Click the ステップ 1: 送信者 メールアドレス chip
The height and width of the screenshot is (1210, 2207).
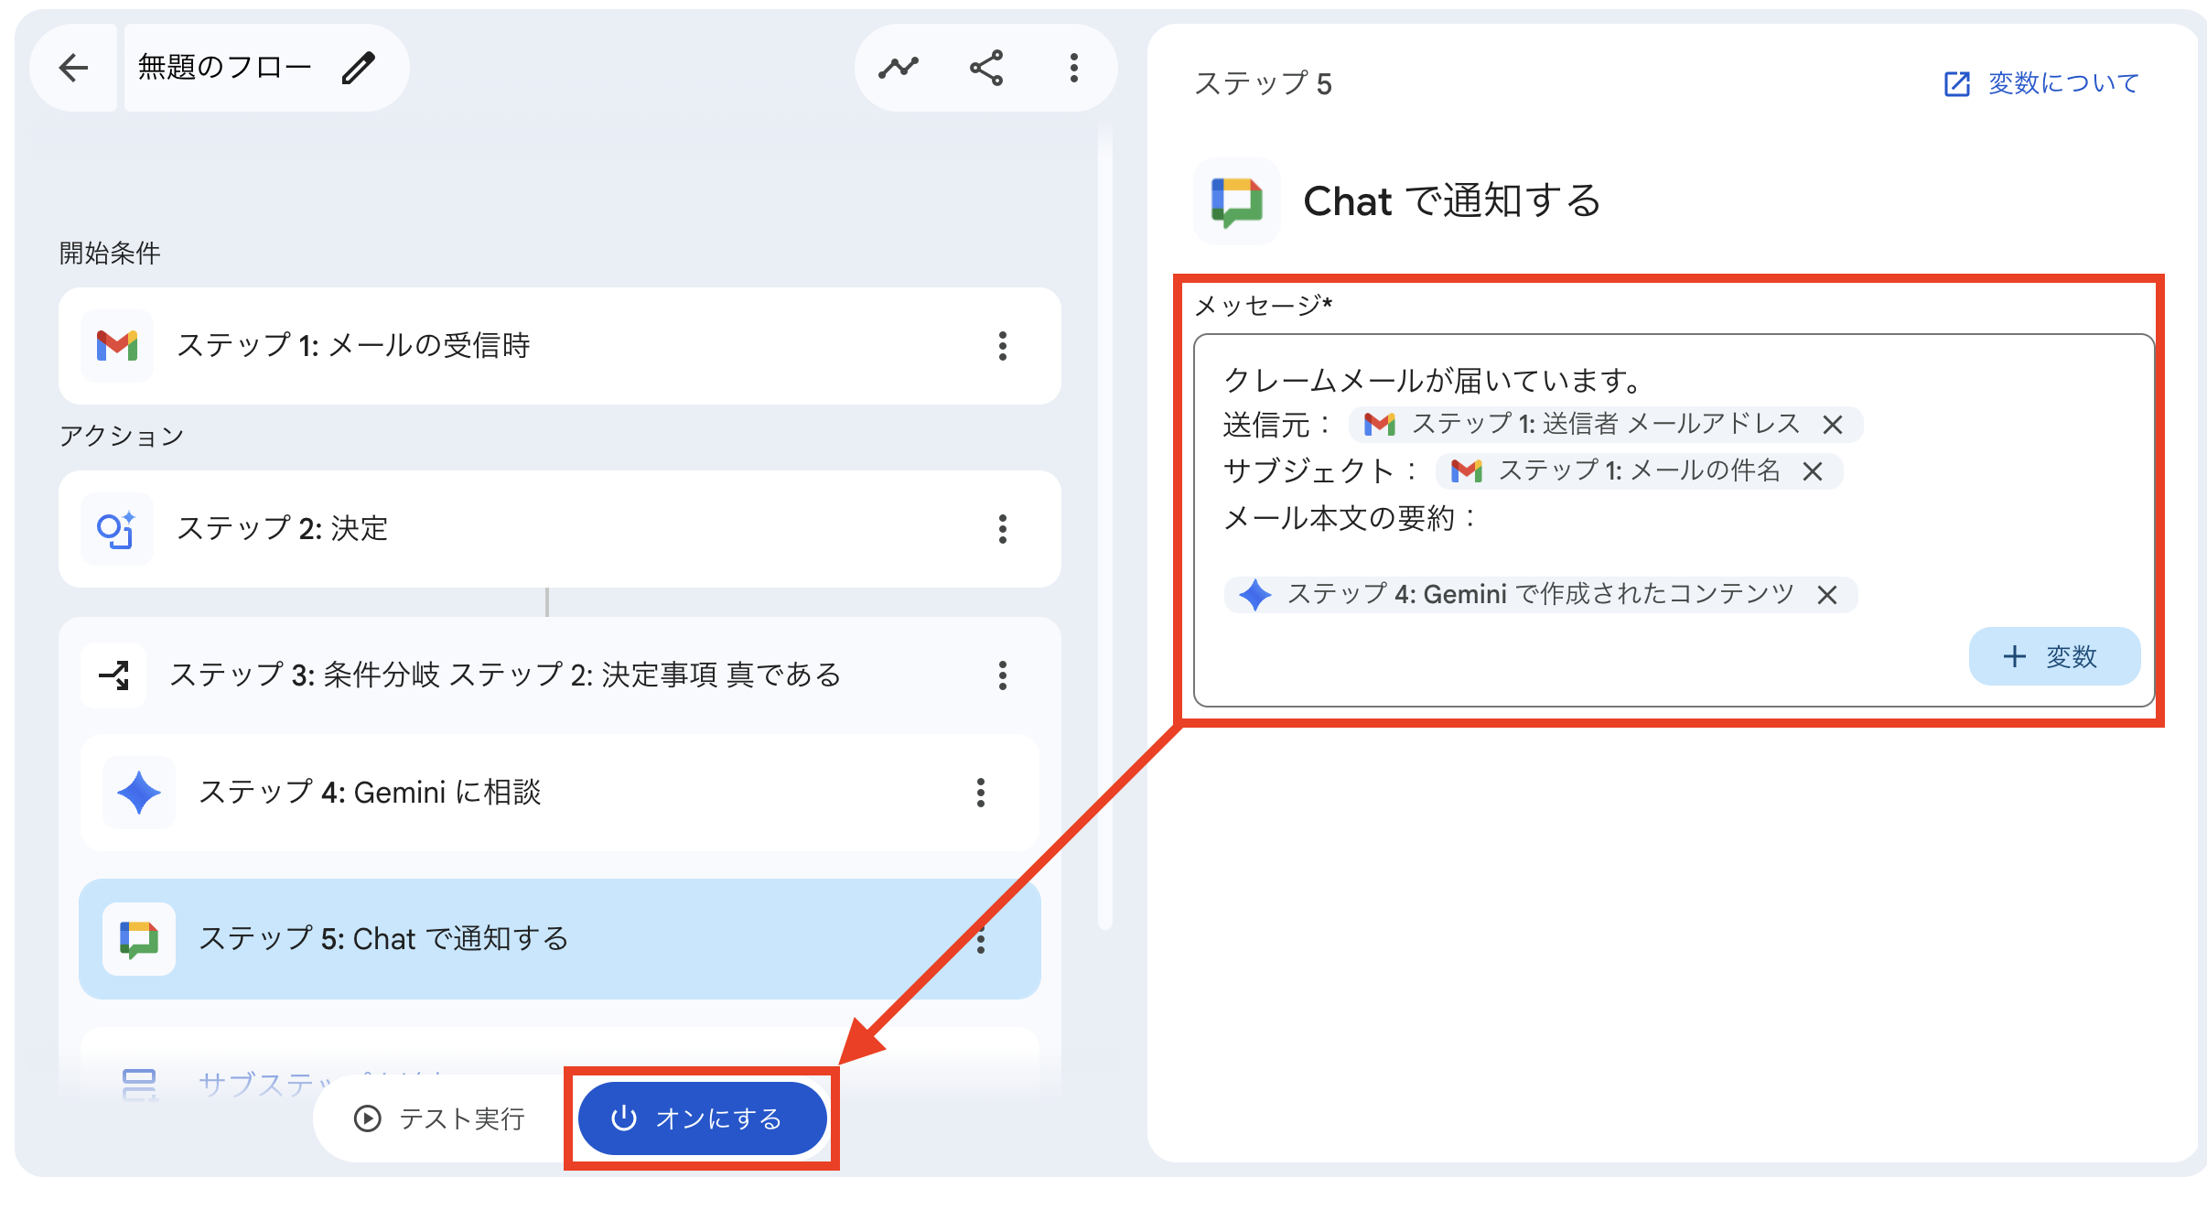click(1605, 425)
